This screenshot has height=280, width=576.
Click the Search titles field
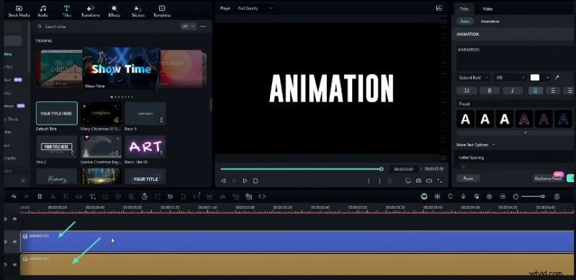[107, 27]
